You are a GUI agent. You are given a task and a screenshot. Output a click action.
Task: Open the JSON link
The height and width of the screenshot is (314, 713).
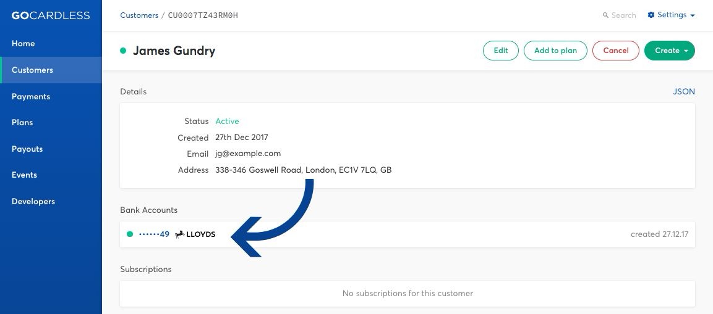684,92
